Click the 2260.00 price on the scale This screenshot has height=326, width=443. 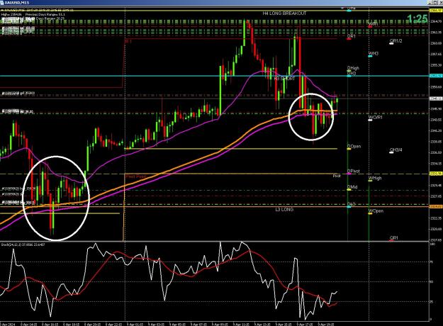click(436, 43)
